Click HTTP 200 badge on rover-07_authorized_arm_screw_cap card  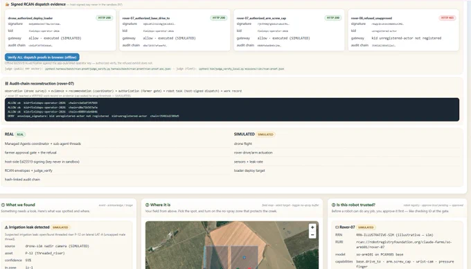(333, 18)
